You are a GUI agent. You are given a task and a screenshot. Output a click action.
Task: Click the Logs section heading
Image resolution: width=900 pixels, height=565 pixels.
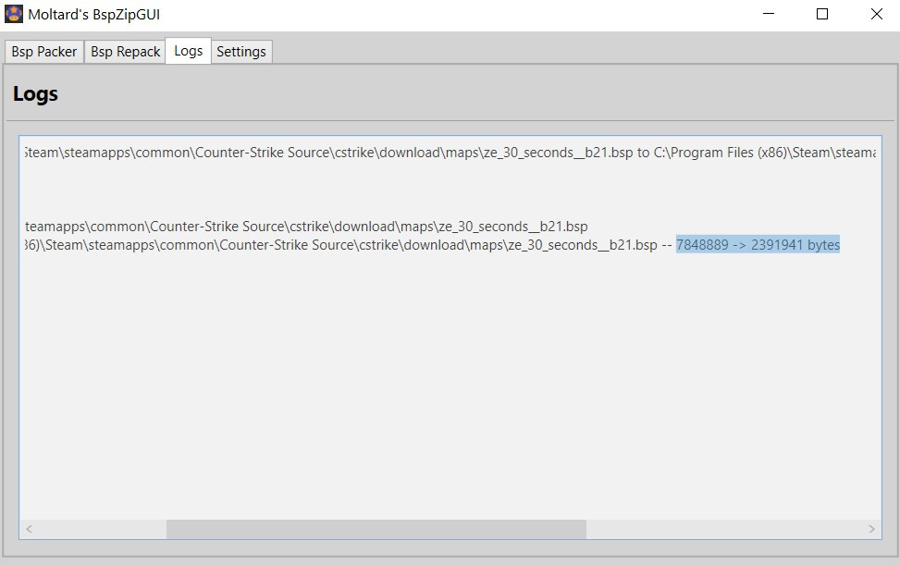[34, 93]
